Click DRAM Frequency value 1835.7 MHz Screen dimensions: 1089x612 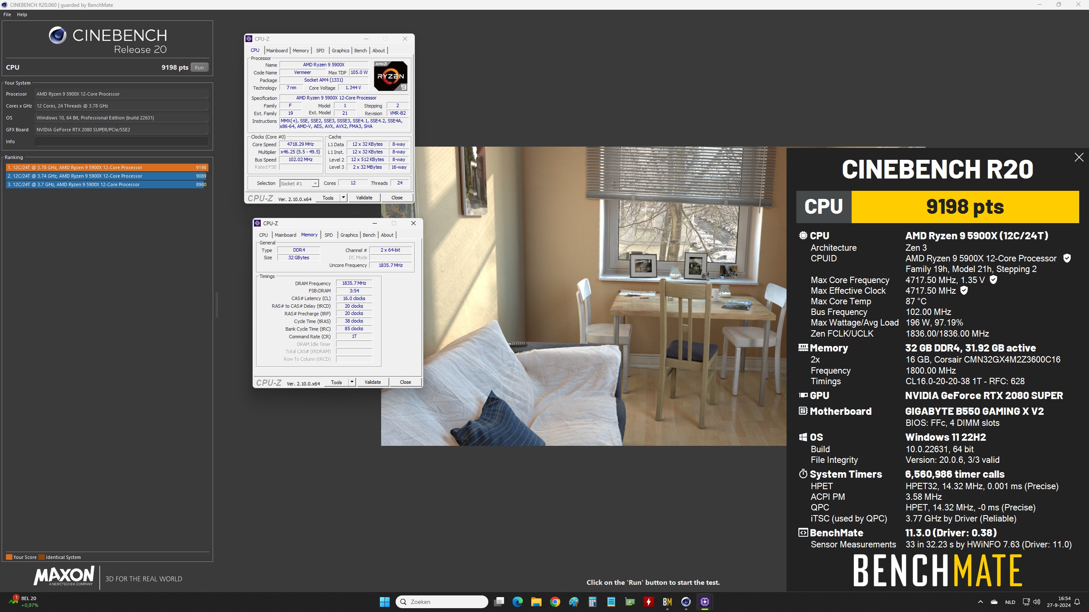[x=354, y=283]
